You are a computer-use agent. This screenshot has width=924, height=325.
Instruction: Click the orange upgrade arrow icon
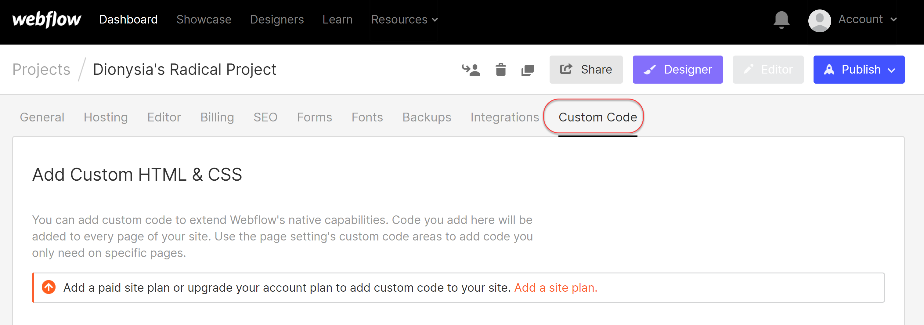(49, 287)
